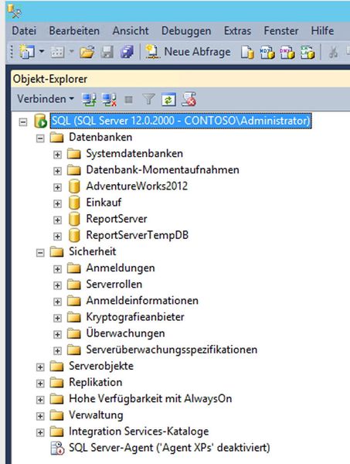Screen dimensions: 350x464
Task: Click the disconnect server icon
Action: (x=109, y=100)
